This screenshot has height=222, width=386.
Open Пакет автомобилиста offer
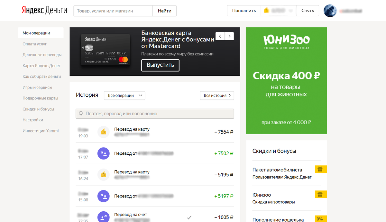(287, 173)
